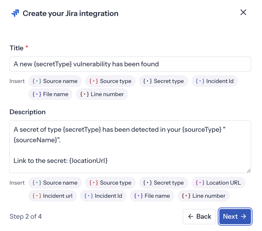Image resolution: width=262 pixels, height=231 pixels.
Task: Insert Secret type placeholder into Description
Action: tap(163, 183)
